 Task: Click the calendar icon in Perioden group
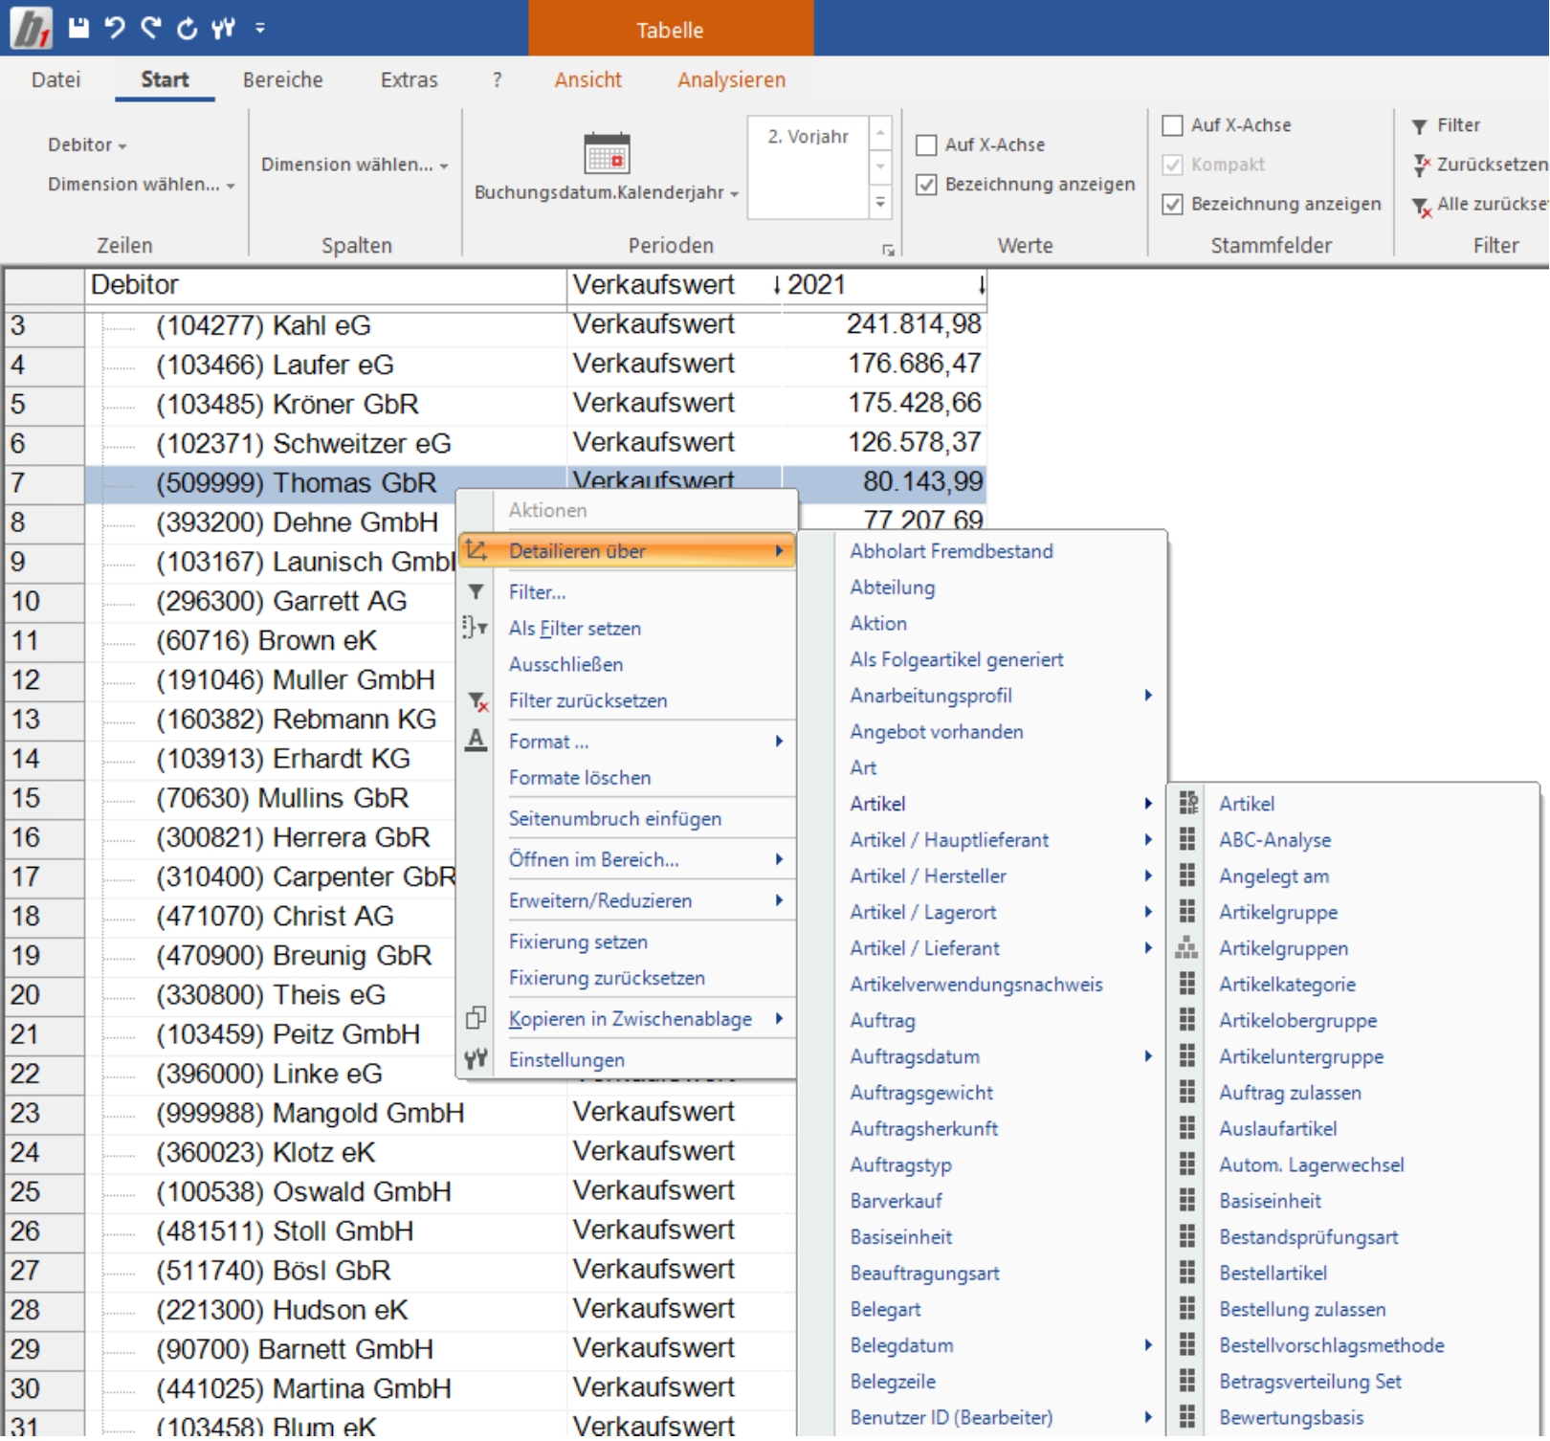[607, 154]
